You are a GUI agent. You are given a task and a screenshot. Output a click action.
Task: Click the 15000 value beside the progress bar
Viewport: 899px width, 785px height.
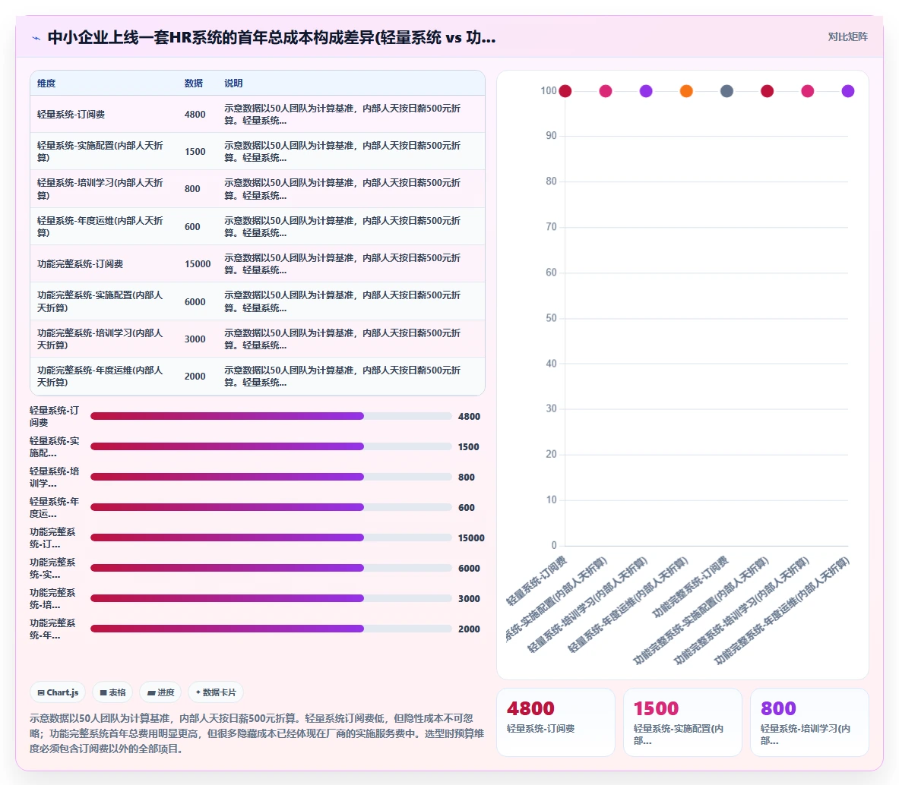(471, 538)
